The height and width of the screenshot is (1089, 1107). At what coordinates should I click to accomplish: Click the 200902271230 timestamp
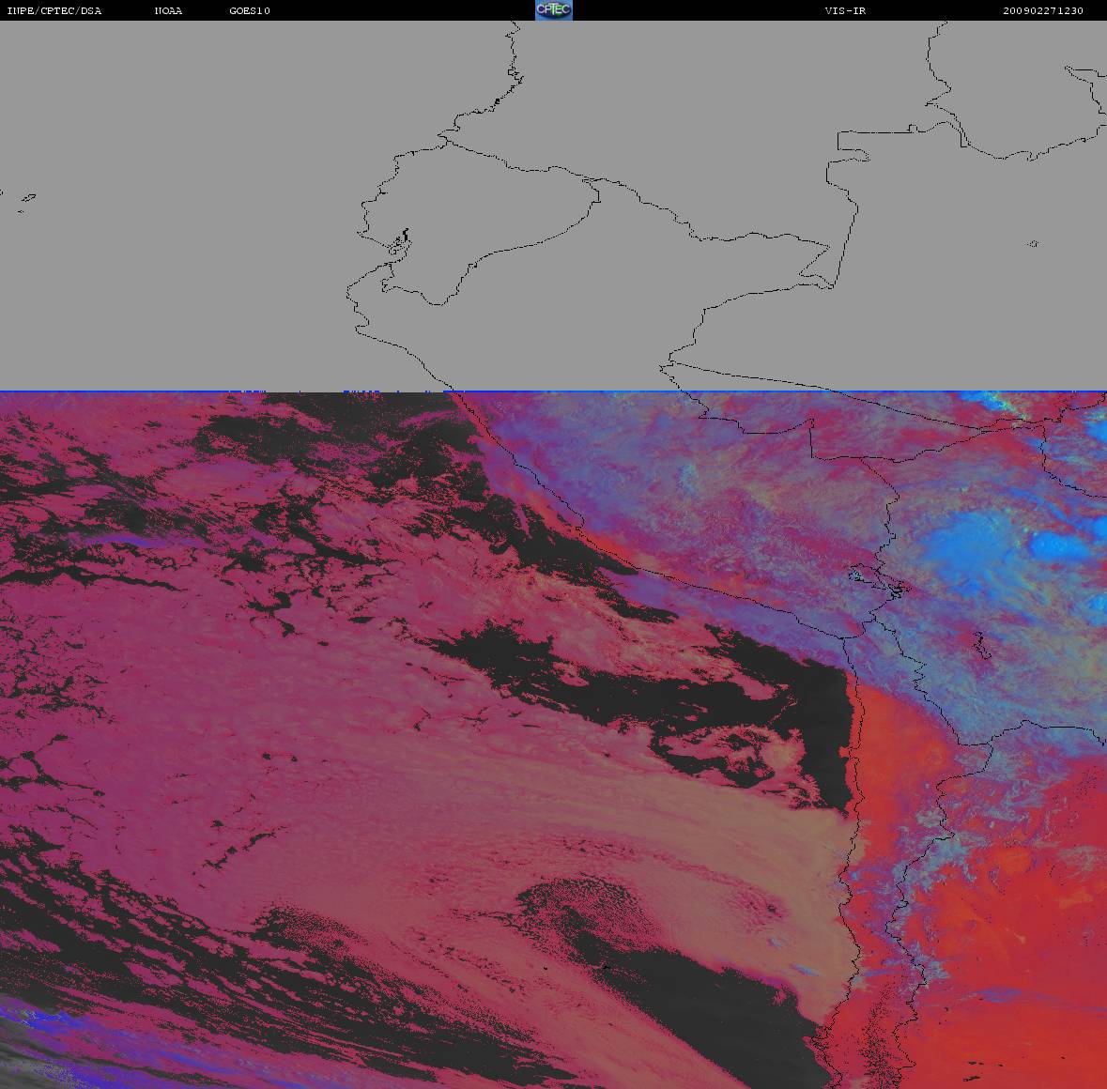[1043, 10]
